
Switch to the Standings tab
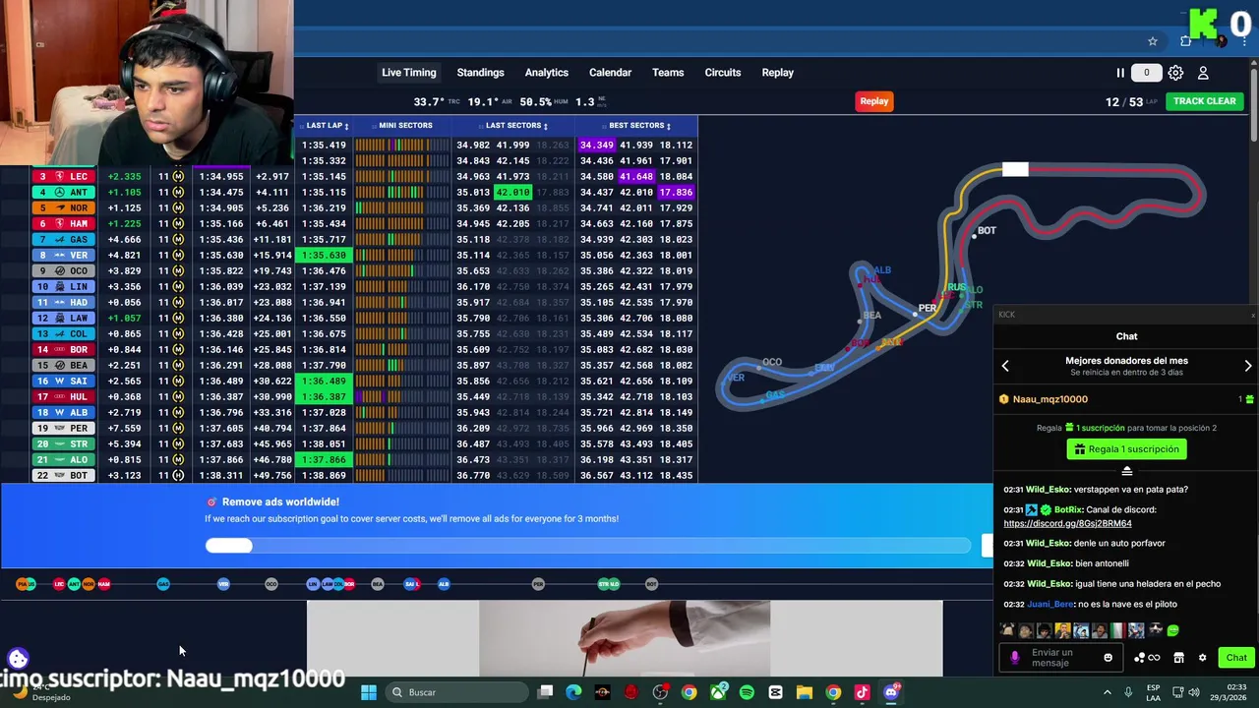pos(480,73)
